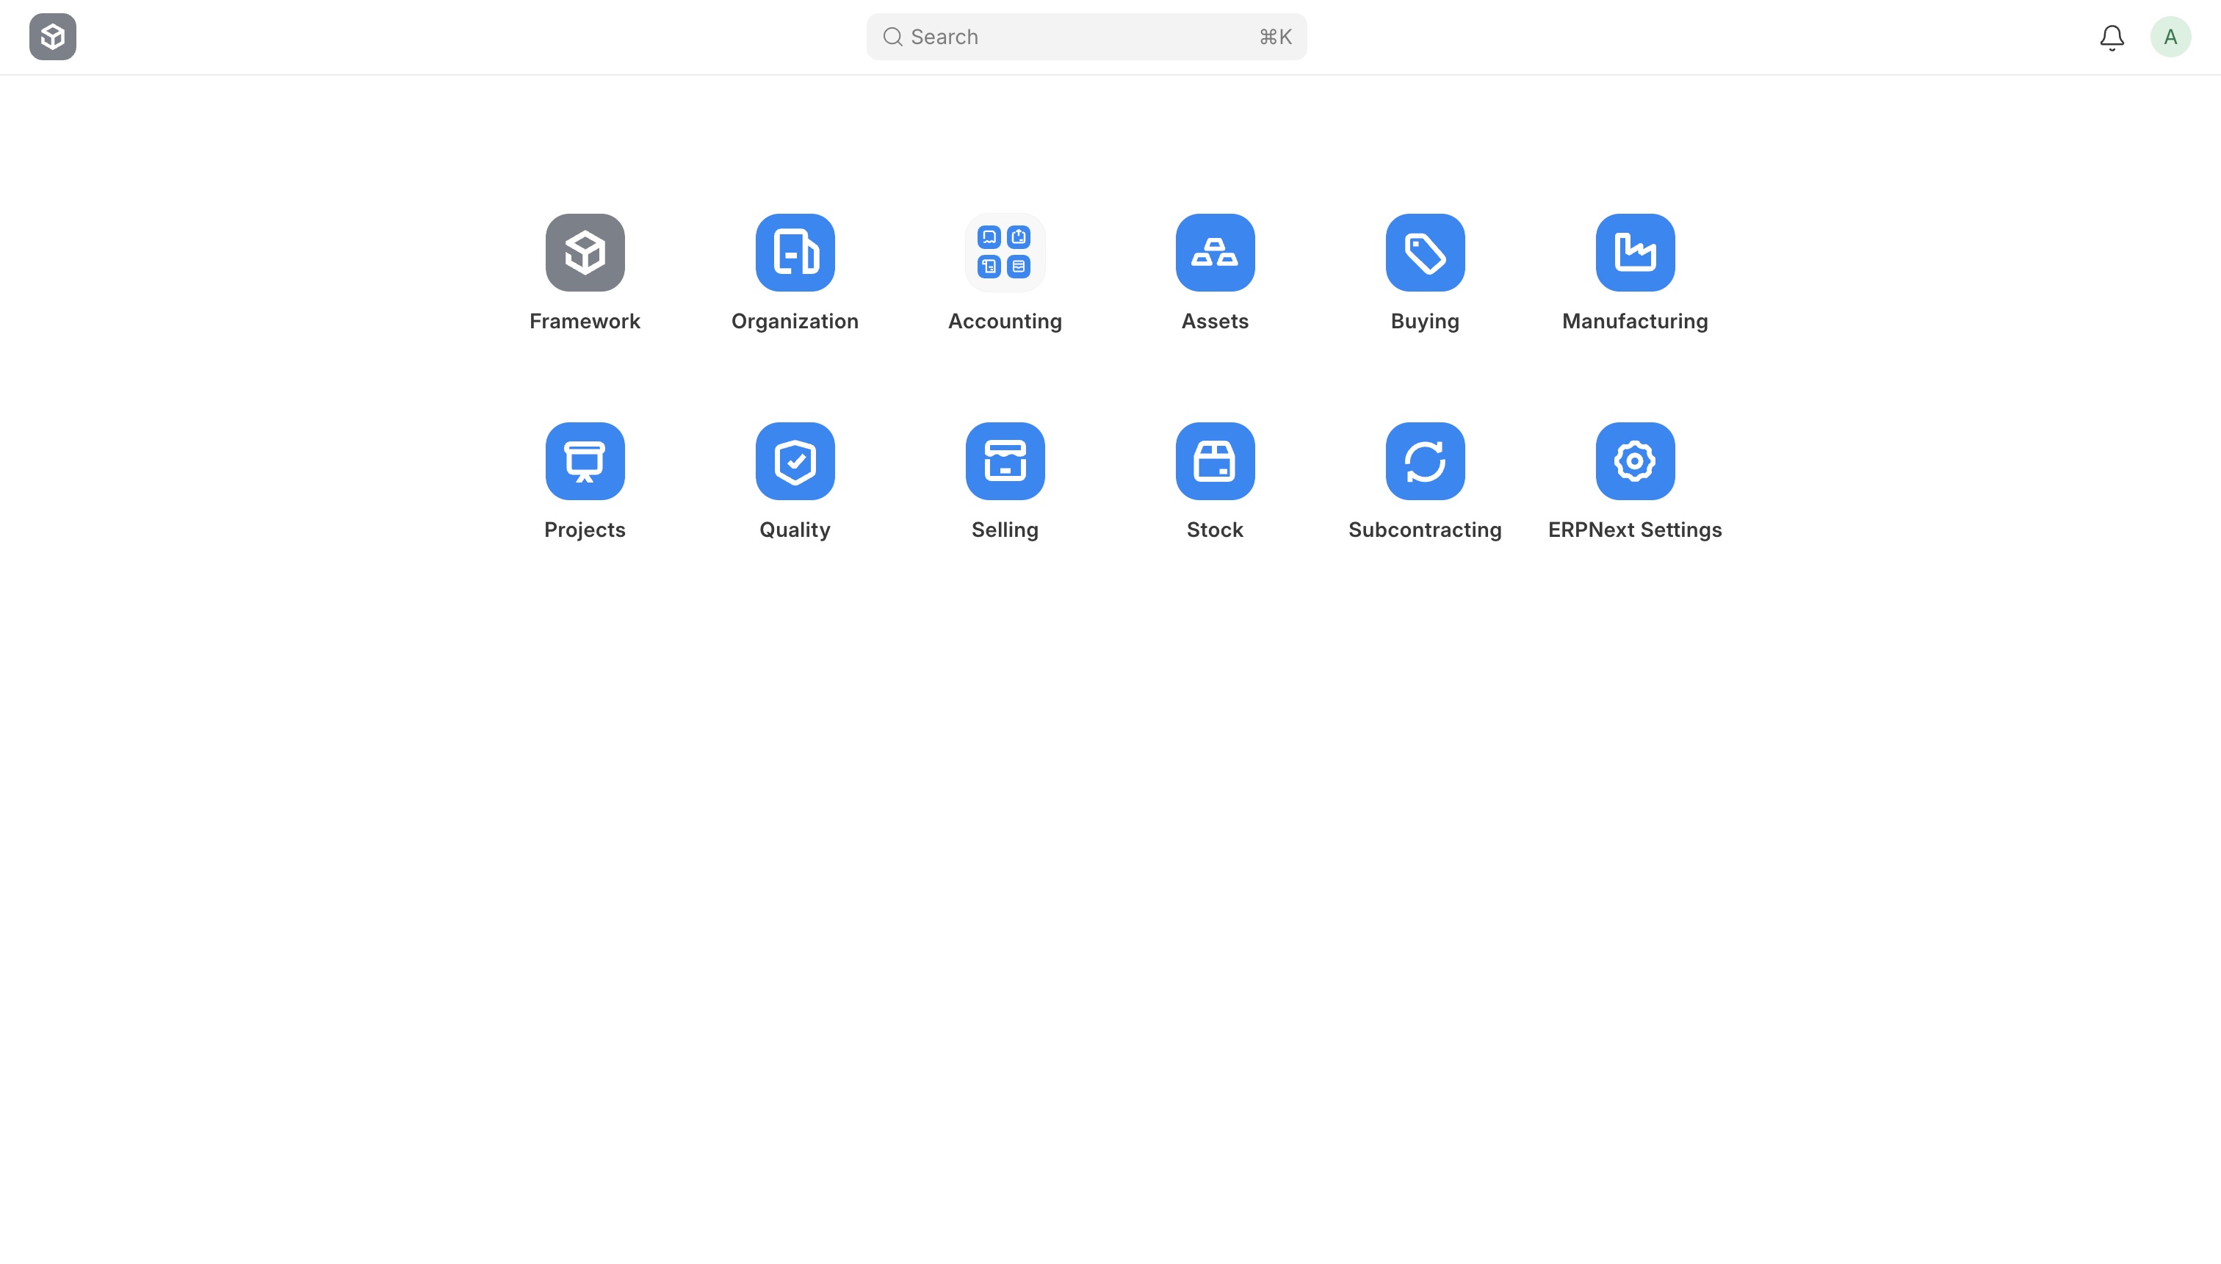Click the ERPNext Settings text label
Viewport: 2221px width, 1264px height.
1635,530
